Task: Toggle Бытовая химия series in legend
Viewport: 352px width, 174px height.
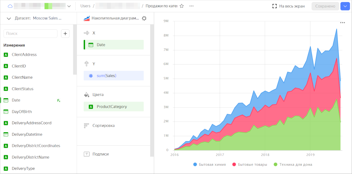Action: pos(209,164)
